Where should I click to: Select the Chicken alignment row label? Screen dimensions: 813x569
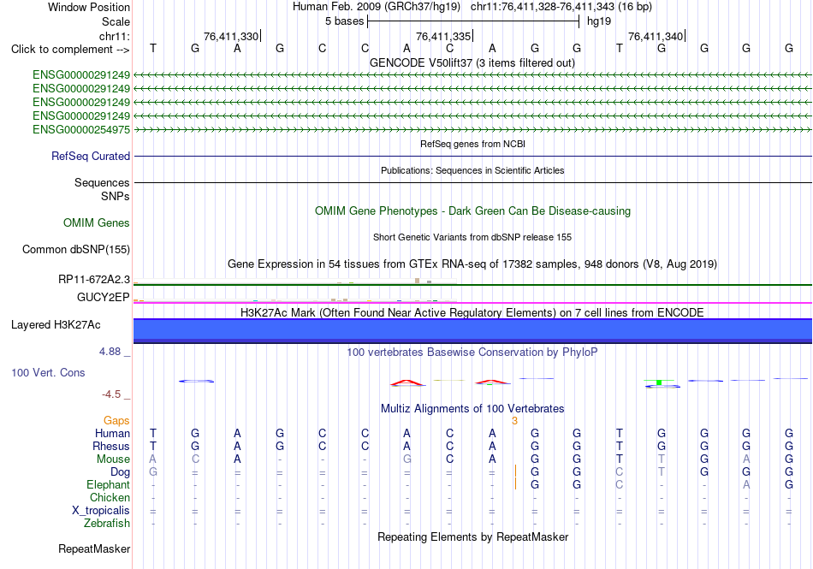[110, 497]
